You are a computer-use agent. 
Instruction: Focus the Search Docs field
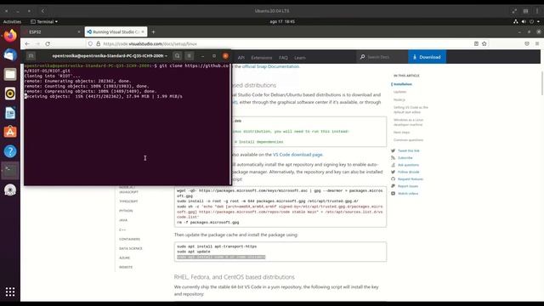pos(382,57)
